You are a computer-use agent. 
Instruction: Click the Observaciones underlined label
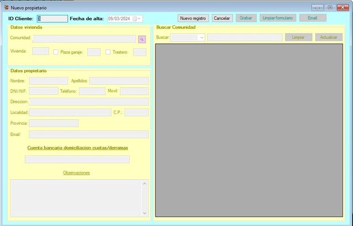coord(76,173)
